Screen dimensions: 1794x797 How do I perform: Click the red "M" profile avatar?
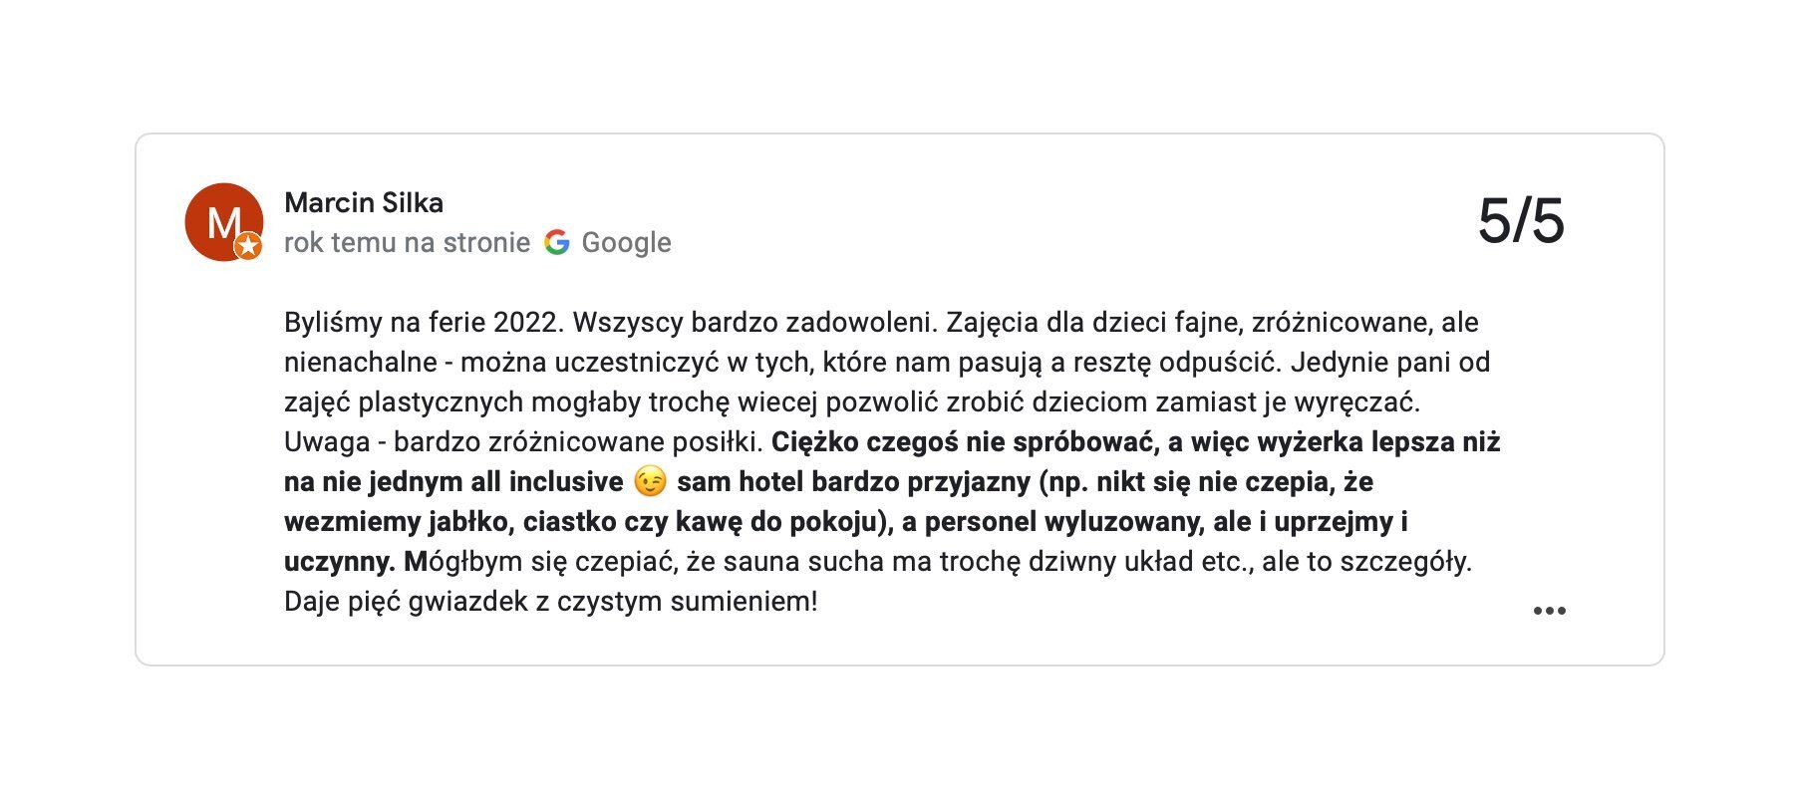222,220
